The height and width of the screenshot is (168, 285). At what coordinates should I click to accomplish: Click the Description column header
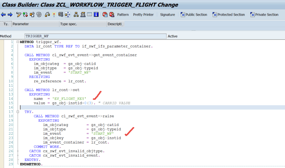[x=115, y=24]
